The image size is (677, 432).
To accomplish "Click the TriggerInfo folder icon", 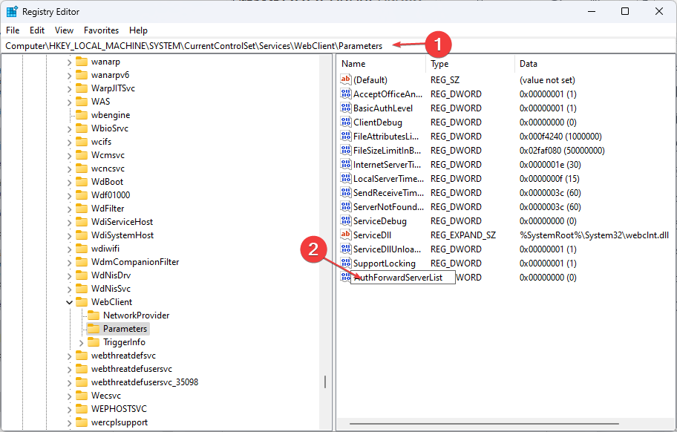I will pyautogui.click(x=94, y=342).
